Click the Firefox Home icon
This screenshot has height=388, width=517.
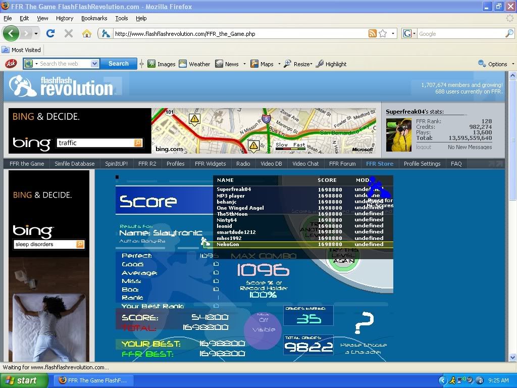87,34
